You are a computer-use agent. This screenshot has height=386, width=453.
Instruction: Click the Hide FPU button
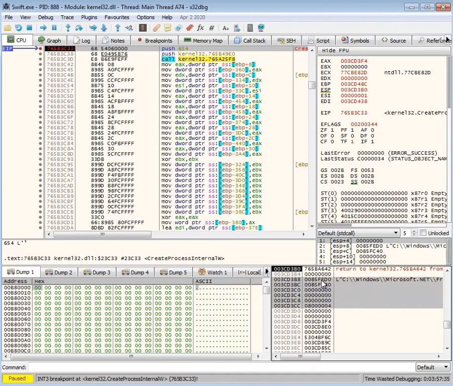coord(336,51)
